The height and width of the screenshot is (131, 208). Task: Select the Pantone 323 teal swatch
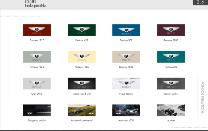171,57
